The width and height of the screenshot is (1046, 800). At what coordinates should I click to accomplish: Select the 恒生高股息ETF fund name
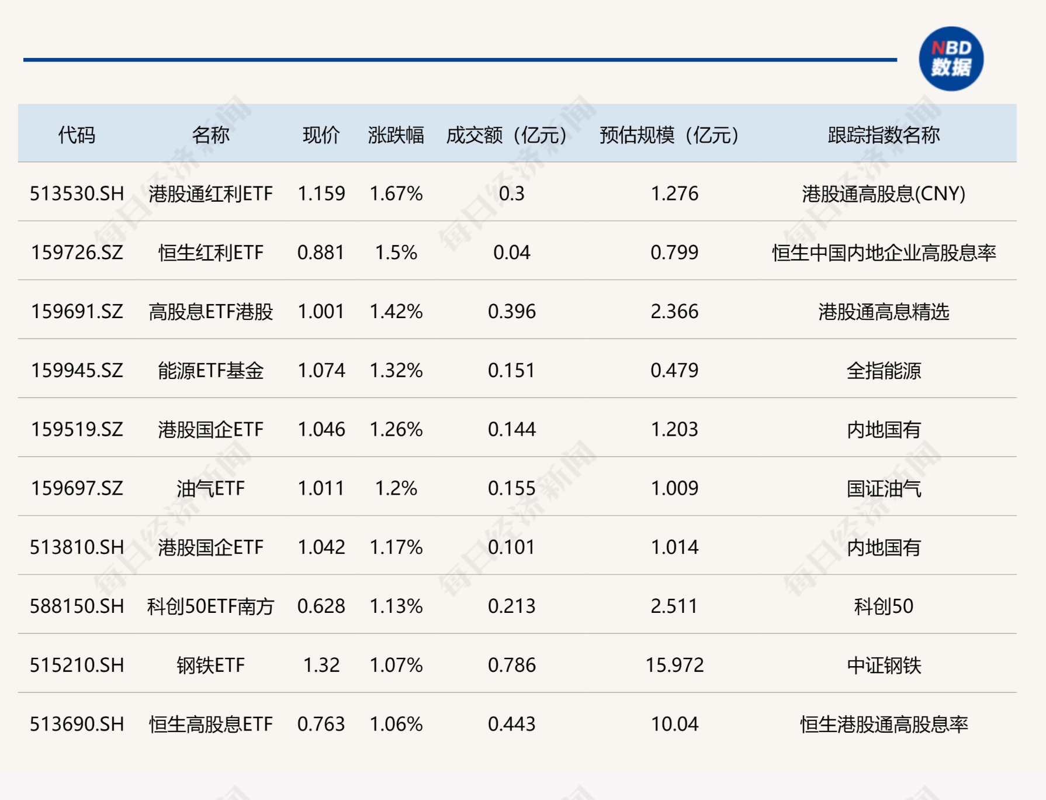[x=210, y=725]
